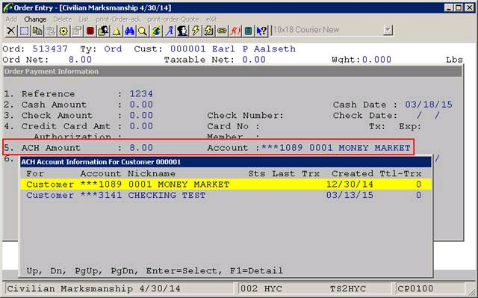
Task: Click the red stop toolbar icon
Action: point(90,31)
